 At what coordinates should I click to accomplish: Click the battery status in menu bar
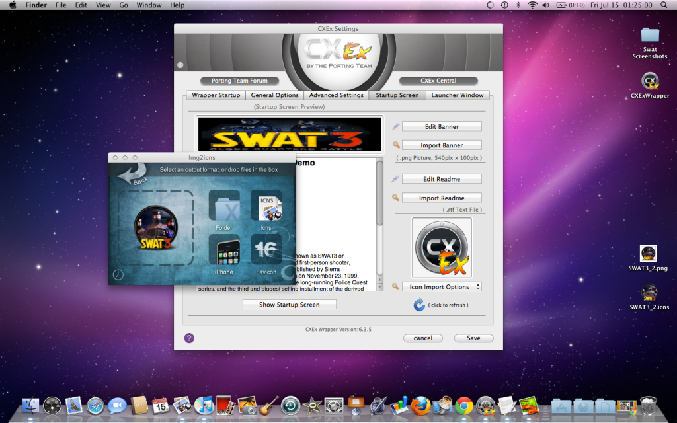[x=570, y=5]
